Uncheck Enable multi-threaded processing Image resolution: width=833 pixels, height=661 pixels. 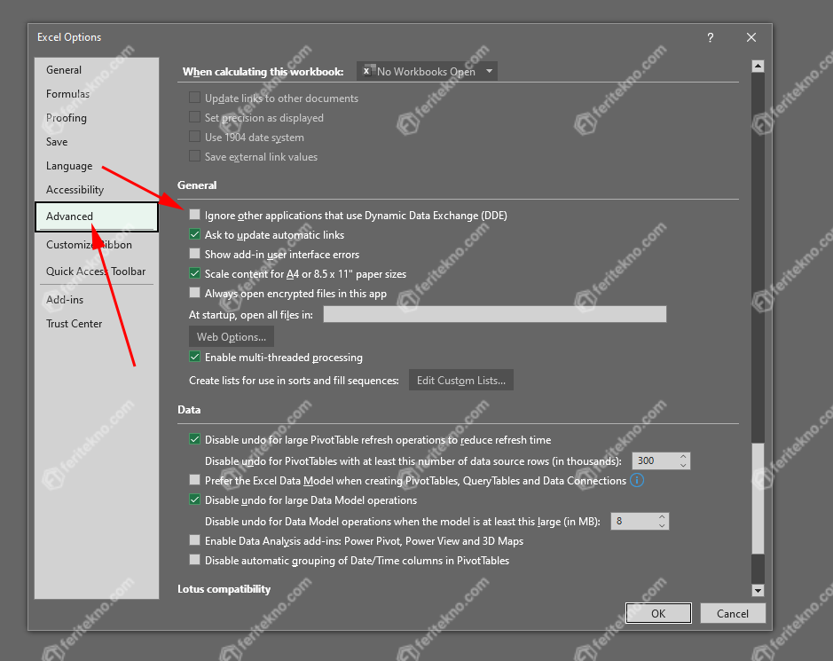click(195, 357)
